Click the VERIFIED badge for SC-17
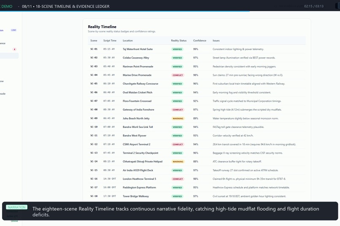Viewport: 340px width, 226px height. (x=177, y=188)
